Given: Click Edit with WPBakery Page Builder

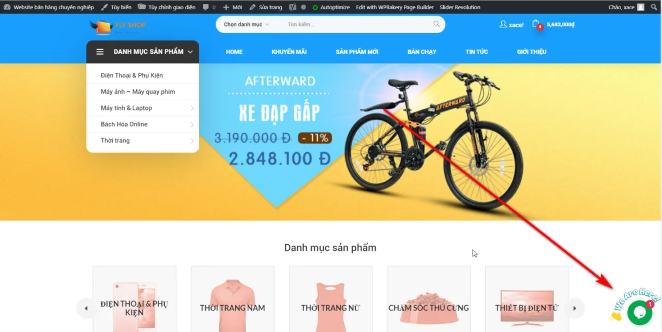Looking at the screenshot, I should (x=395, y=7).
